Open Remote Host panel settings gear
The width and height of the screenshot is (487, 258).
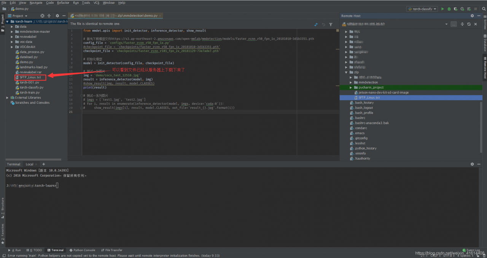(472, 16)
